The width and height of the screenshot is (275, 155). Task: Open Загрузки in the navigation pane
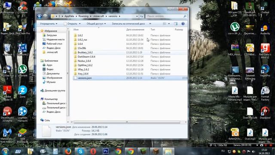(x=52, y=35)
